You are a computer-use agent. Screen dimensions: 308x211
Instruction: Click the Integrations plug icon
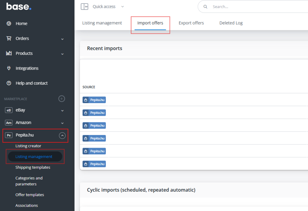click(x=9, y=68)
